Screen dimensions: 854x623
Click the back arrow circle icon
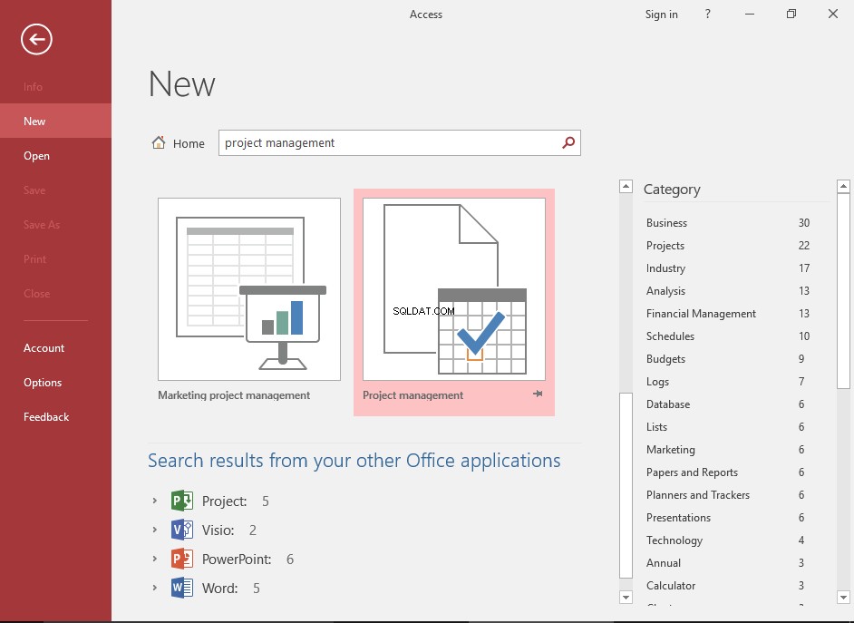pos(36,39)
